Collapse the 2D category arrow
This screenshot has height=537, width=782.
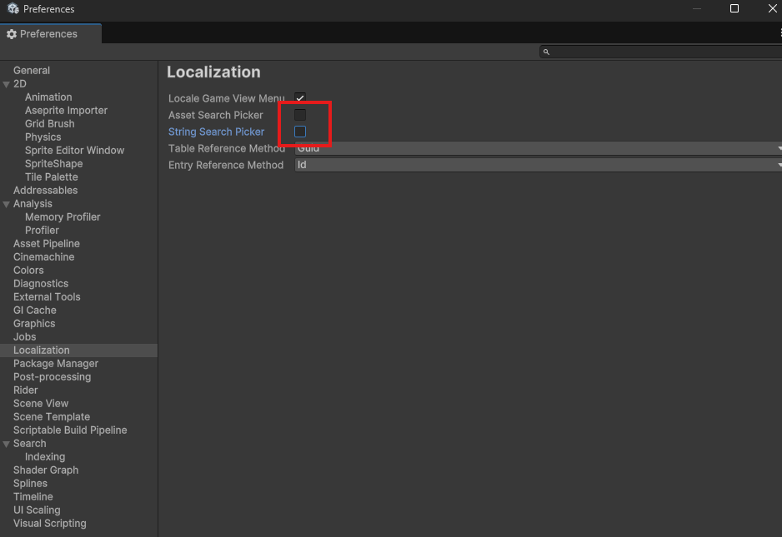[7, 84]
